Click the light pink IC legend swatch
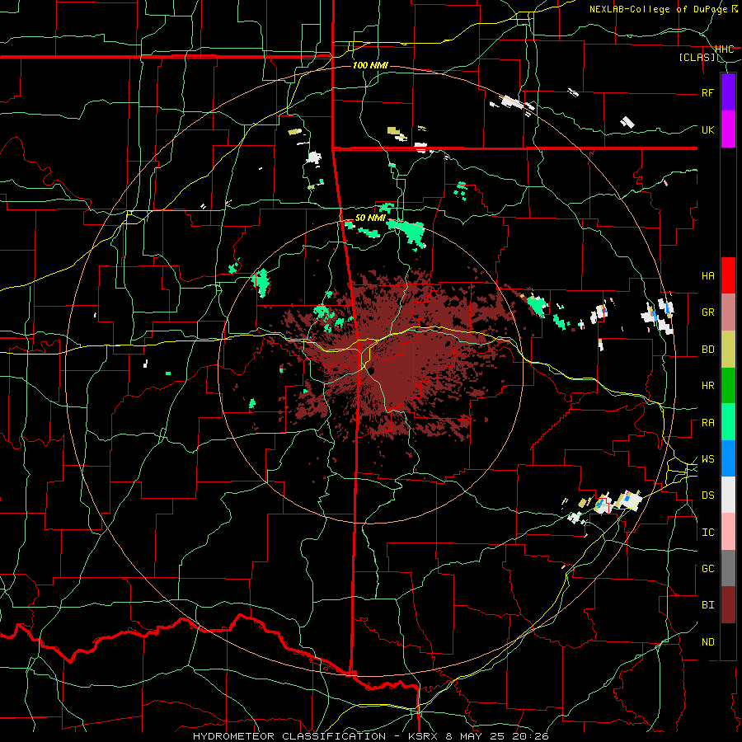This screenshot has height=742, width=742. pos(728,532)
